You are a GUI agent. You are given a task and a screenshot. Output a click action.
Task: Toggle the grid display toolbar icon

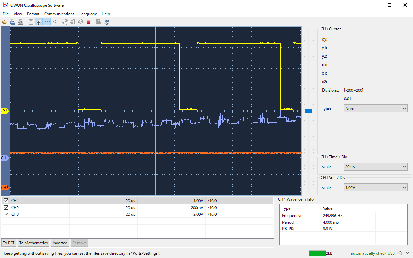pos(39,22)
